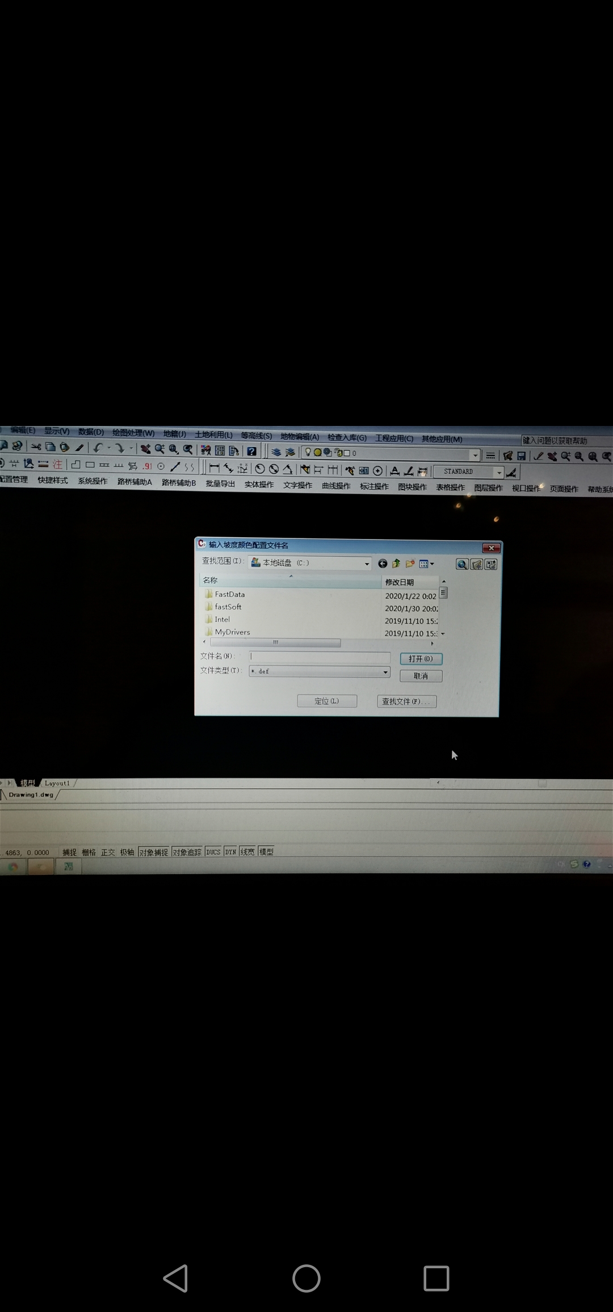Image resolution: width=613 pixels, height=1312 pixels.
Task: Click the 打开(O) button
Action: click(421, 659)
